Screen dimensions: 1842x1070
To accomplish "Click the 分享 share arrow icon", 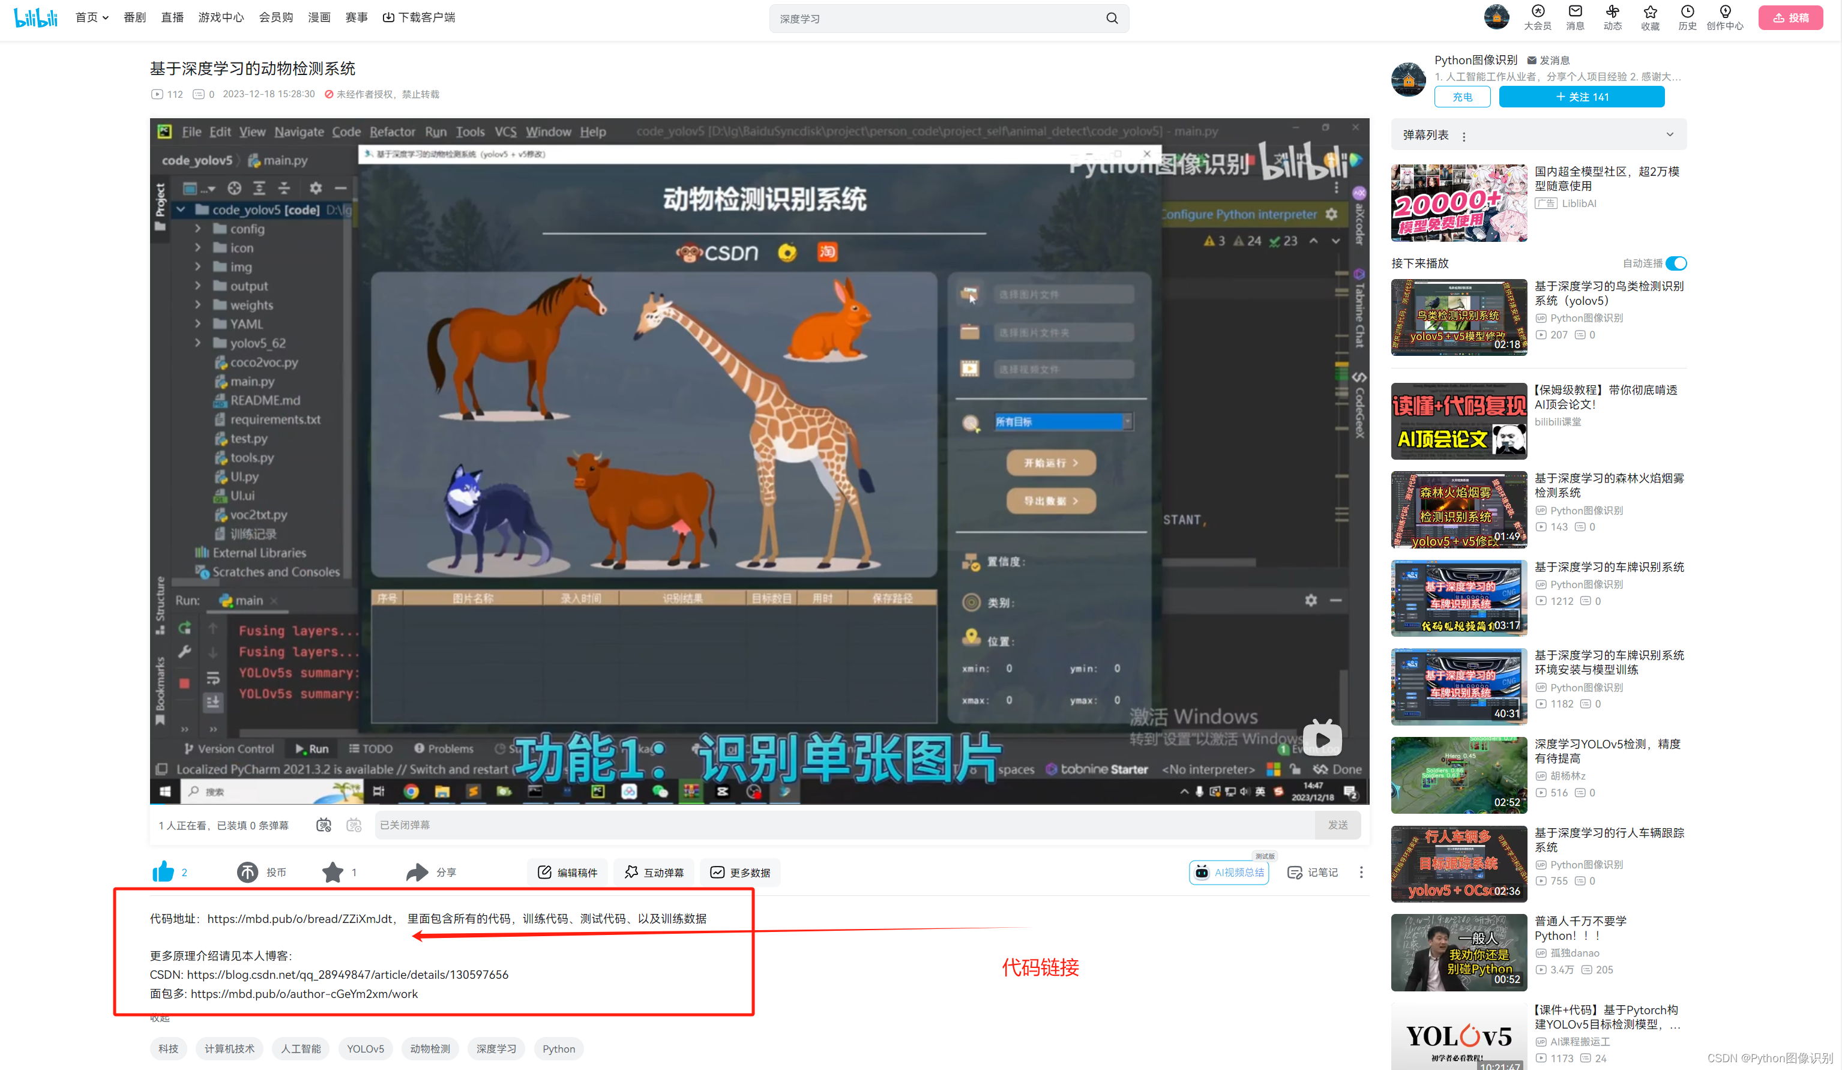I will [x=417, y=872].
